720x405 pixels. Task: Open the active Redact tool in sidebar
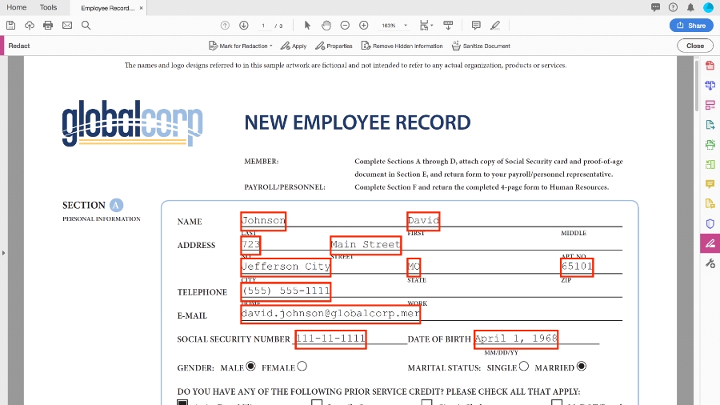tap(710, 243)
